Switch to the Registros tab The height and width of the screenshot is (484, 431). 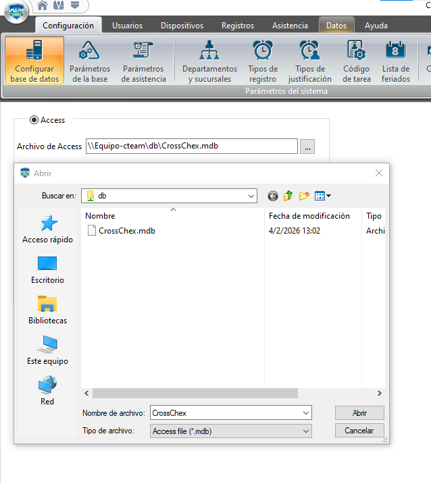238,25
